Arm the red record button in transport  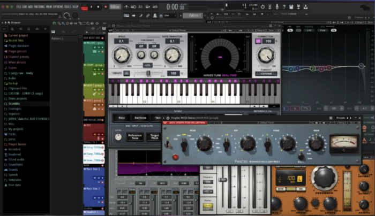pyautogui.click(x=106, y=7)
